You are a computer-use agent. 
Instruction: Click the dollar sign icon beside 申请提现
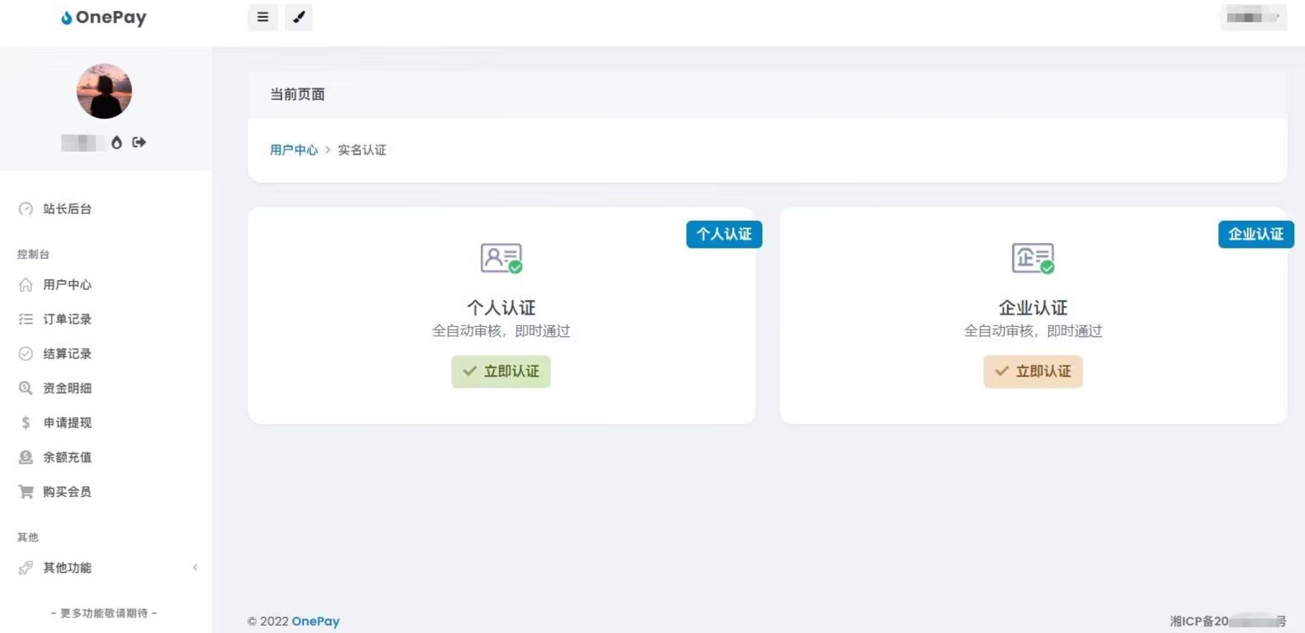(26, 422)
